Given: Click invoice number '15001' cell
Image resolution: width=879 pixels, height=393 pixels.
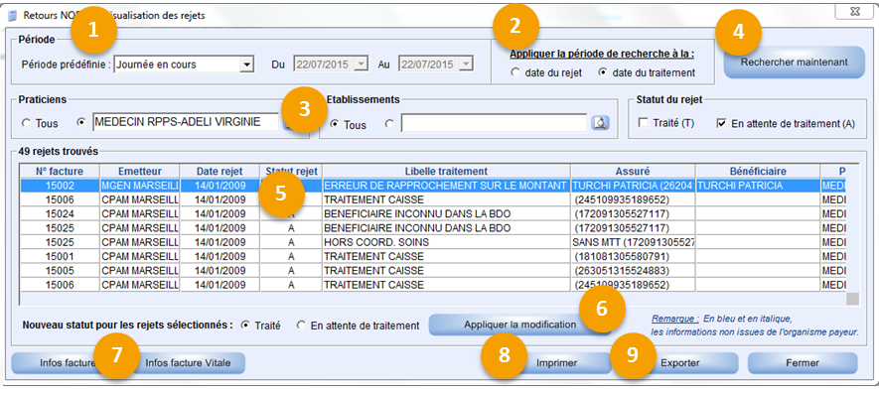Looking at the screenshot, I should point(60,256).
